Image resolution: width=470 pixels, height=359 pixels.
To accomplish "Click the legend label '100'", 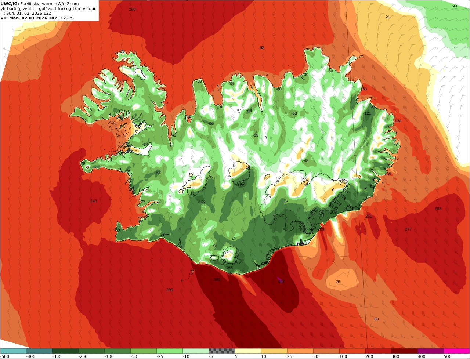I will click(x=343, y=356).
